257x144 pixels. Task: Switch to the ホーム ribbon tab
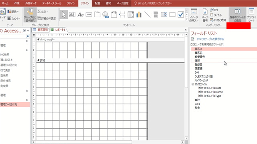[x=5, y=3]
